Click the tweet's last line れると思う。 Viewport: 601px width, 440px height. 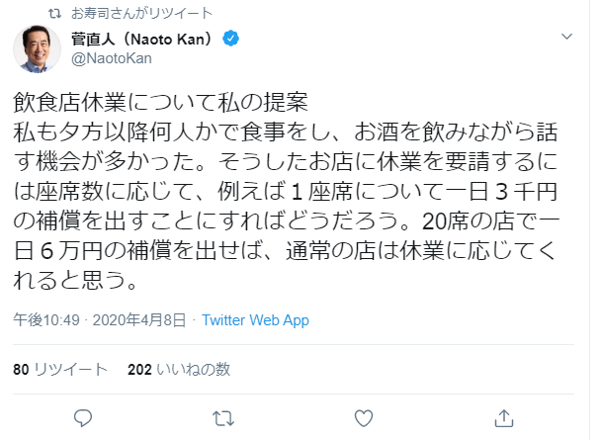75,284
